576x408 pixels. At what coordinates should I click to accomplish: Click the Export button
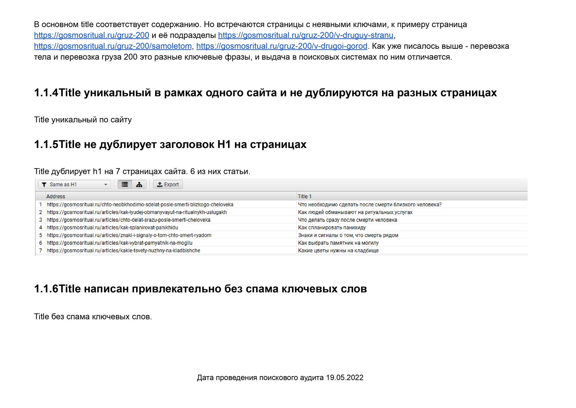pos(168,185)
